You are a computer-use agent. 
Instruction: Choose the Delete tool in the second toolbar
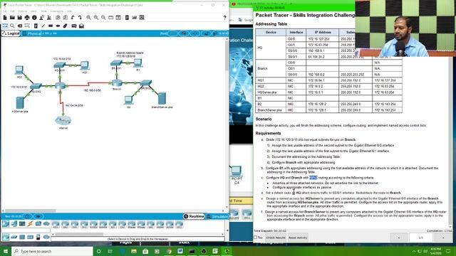pos(20,26)
